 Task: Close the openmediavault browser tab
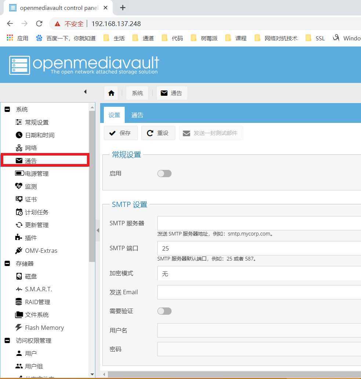coord(105,8)
